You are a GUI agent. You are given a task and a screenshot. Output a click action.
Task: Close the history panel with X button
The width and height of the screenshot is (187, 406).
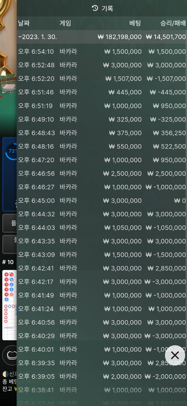point(175,355)
